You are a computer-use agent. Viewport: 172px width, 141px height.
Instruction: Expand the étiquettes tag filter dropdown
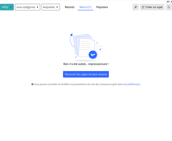[x=51, y=7]
